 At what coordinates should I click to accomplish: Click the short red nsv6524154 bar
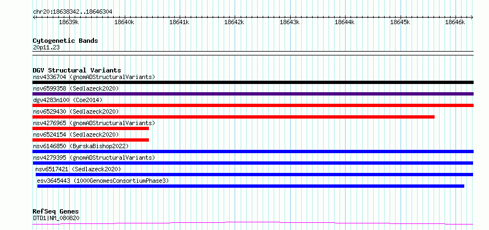coord(91,140)
